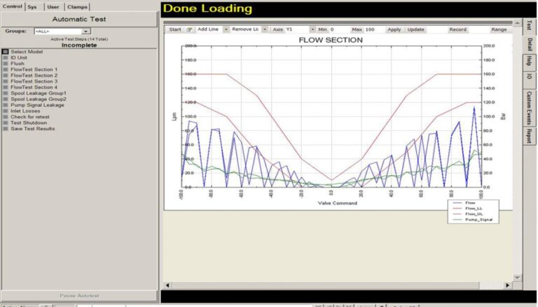Switch to the Clamps tab
Screen dimensions: 538x307
click(77, 7)
